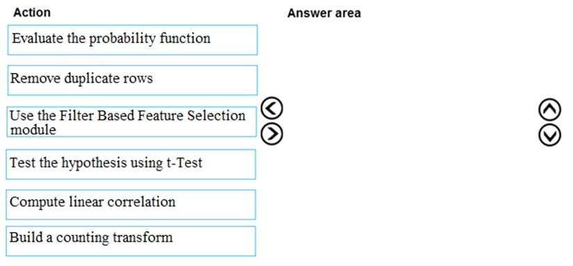Select the 'Remove duplicate rows' action
This screenshot has width=573, height=266.
tap(132, 80)
